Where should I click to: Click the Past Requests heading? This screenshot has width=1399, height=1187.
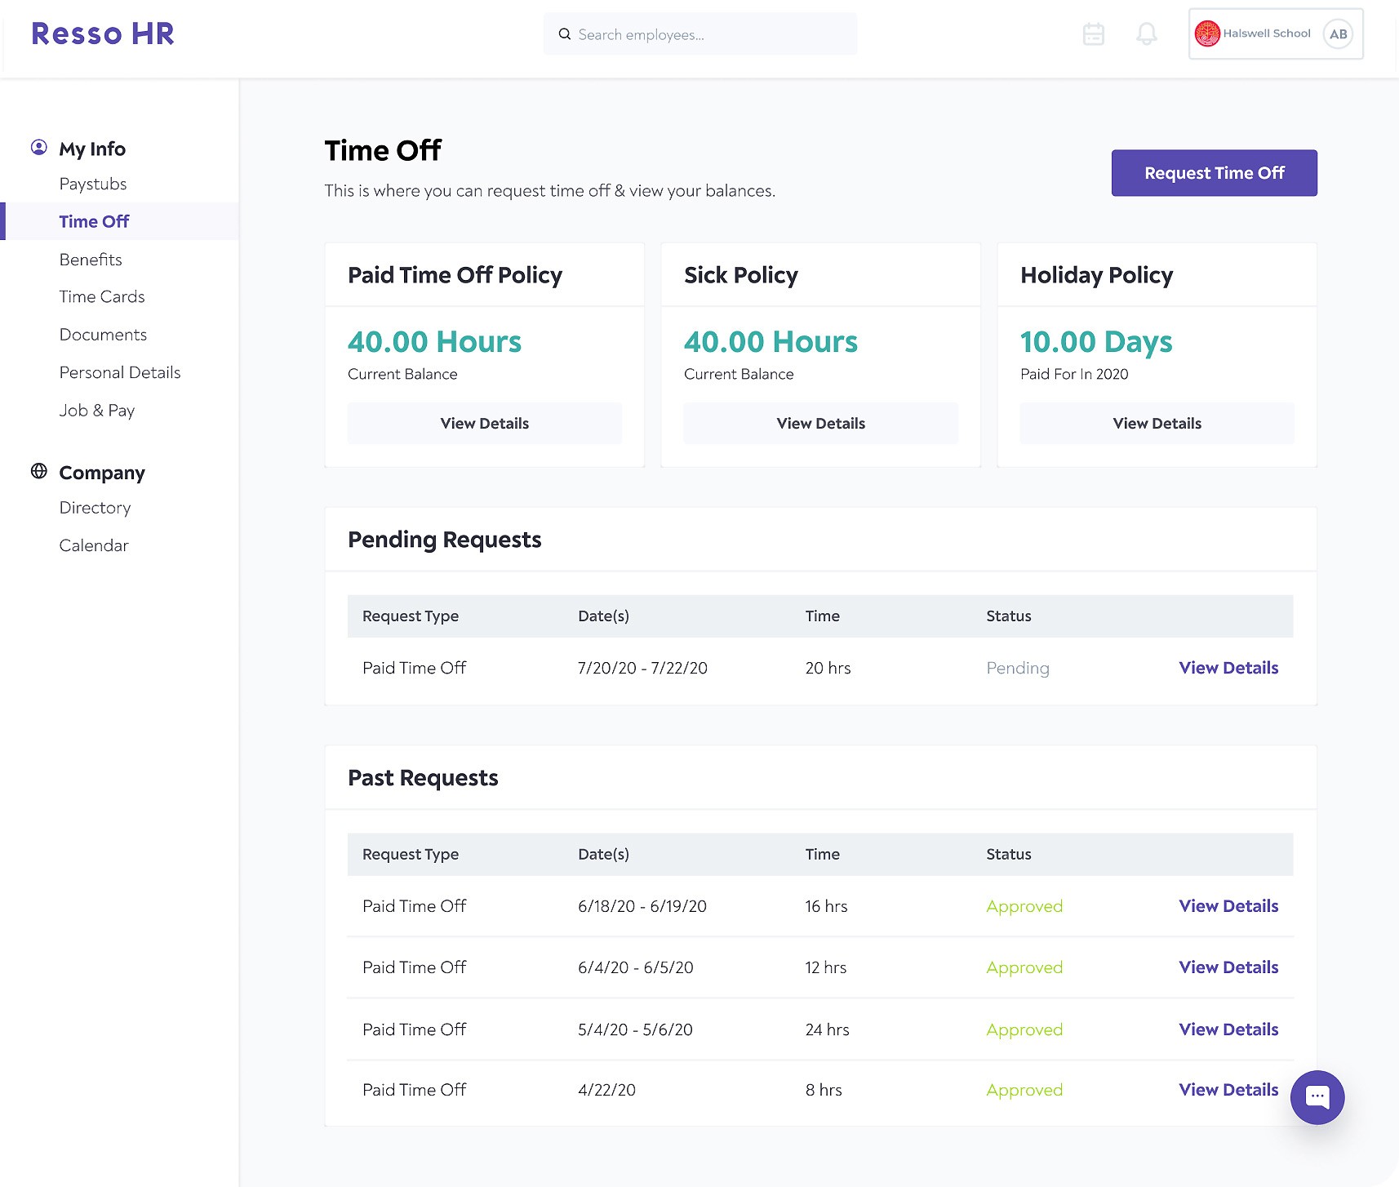[x=423, y=778]
